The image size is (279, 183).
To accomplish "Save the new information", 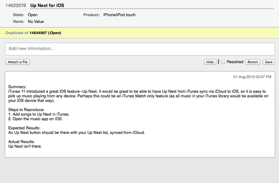I will (269, 62).
